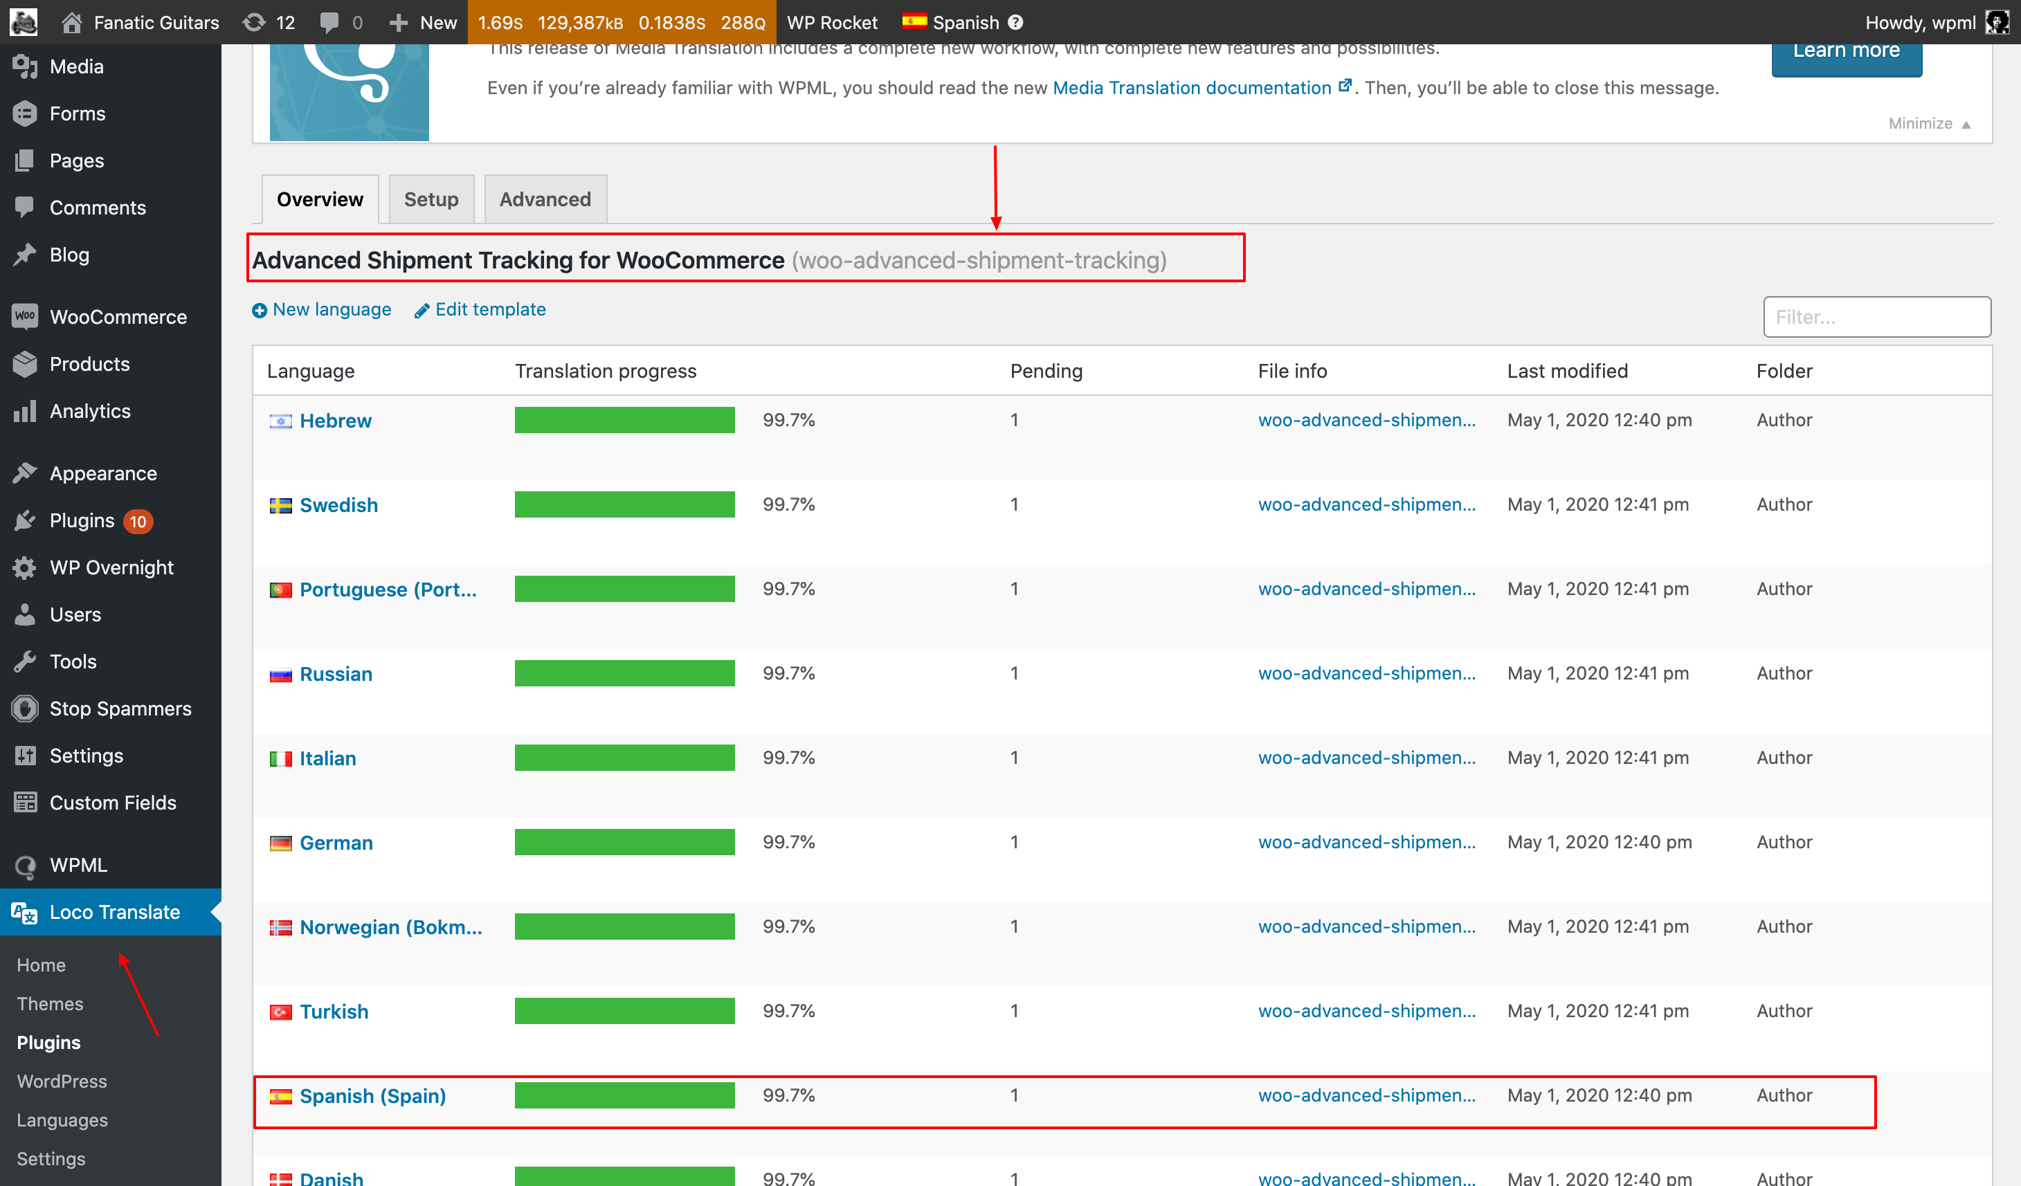Image resolution: width=2021 pixels, height=1186 pixels.
Task: Sort by the Last modified column header
Action: 1567,370
